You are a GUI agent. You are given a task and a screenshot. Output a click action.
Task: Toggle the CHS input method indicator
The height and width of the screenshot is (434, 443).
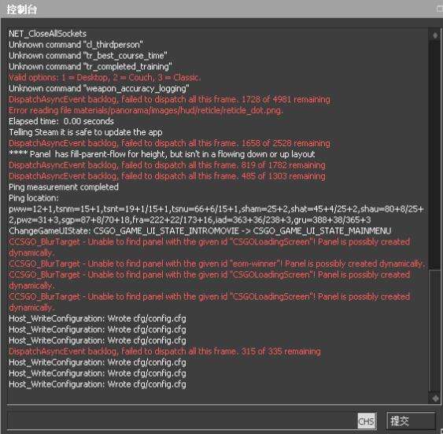click(x=367, y=421)
